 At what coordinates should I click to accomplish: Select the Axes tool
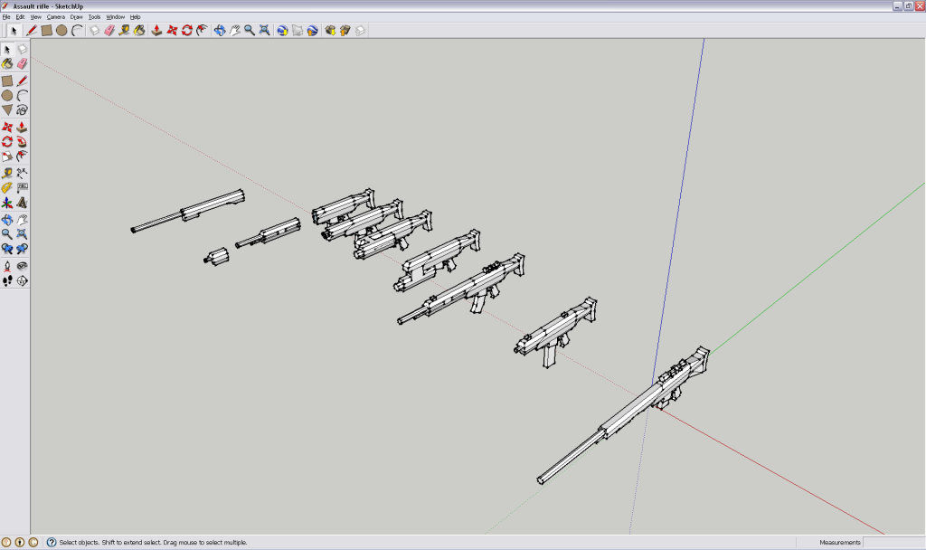point(7,203)
